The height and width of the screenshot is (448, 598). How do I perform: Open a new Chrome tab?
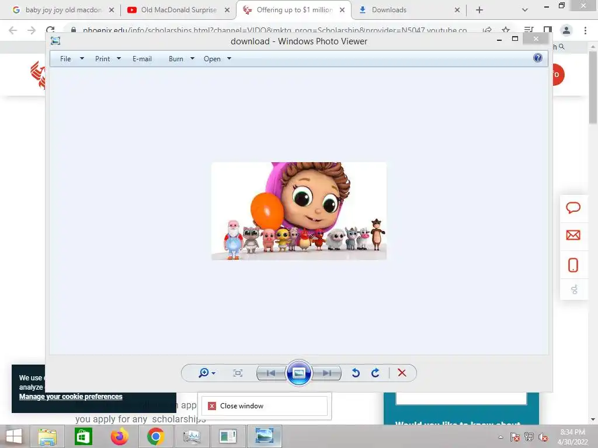(x=479, y=10)
